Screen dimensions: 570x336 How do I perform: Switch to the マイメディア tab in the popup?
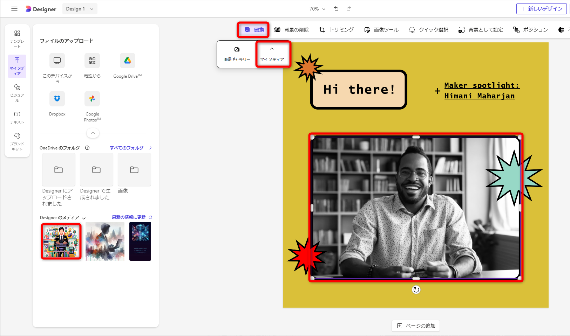pos(272,54)
